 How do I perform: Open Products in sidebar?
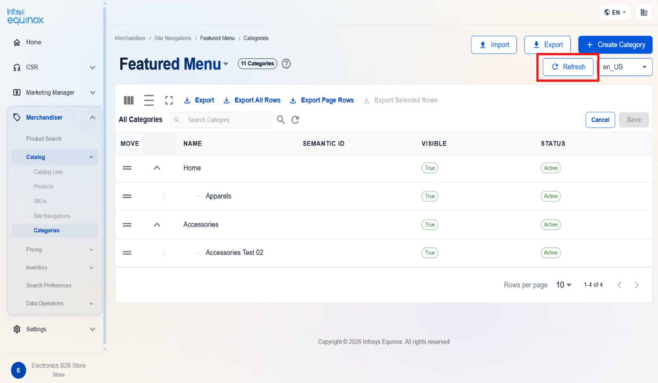[44, 187]
